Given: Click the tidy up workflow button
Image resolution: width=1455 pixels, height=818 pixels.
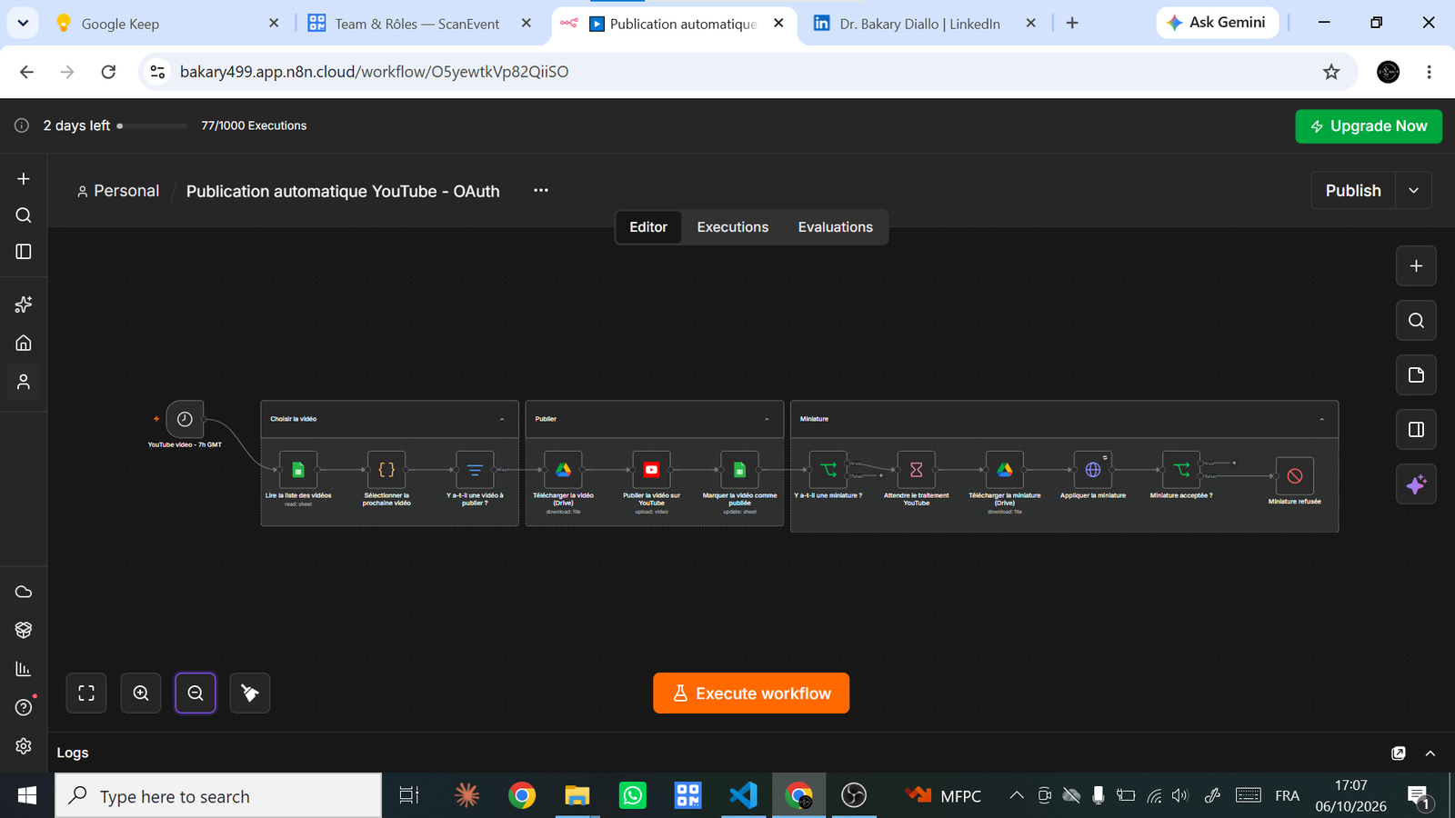Looking at the screenshot, I should click(x=250, y=693).
